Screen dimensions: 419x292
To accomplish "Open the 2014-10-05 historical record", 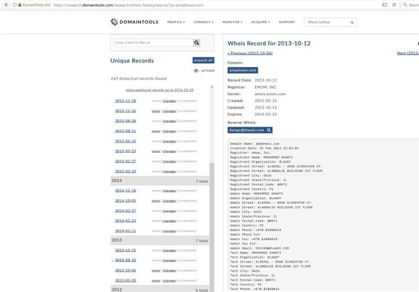I will click(125, 200).
